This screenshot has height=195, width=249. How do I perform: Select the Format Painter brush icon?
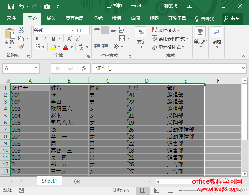[21, 46]
